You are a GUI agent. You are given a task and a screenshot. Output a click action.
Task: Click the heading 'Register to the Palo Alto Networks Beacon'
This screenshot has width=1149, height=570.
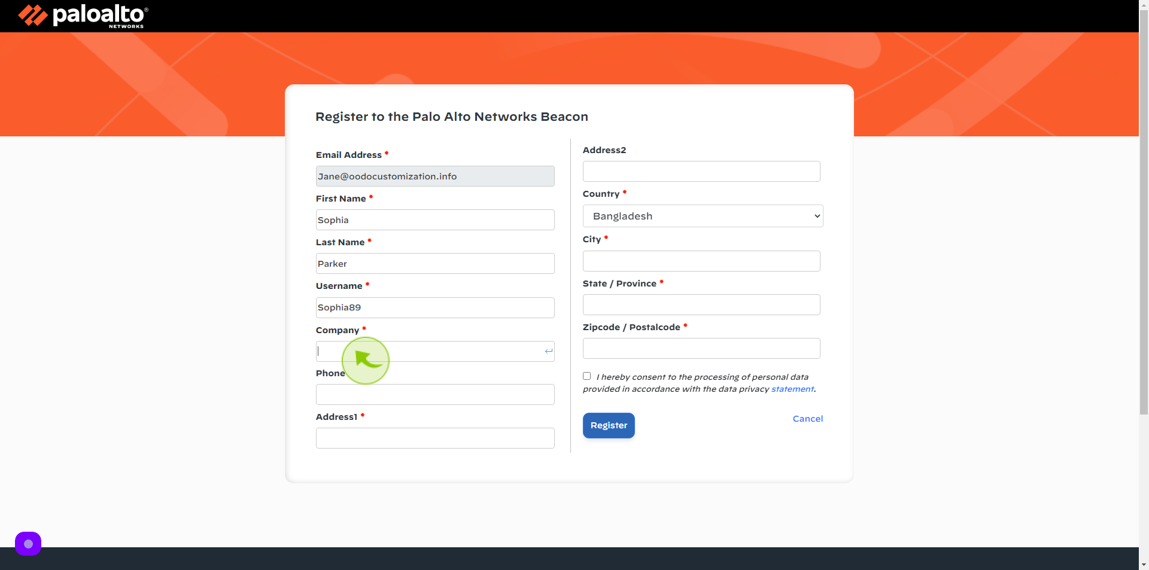[x=452, y=117]
